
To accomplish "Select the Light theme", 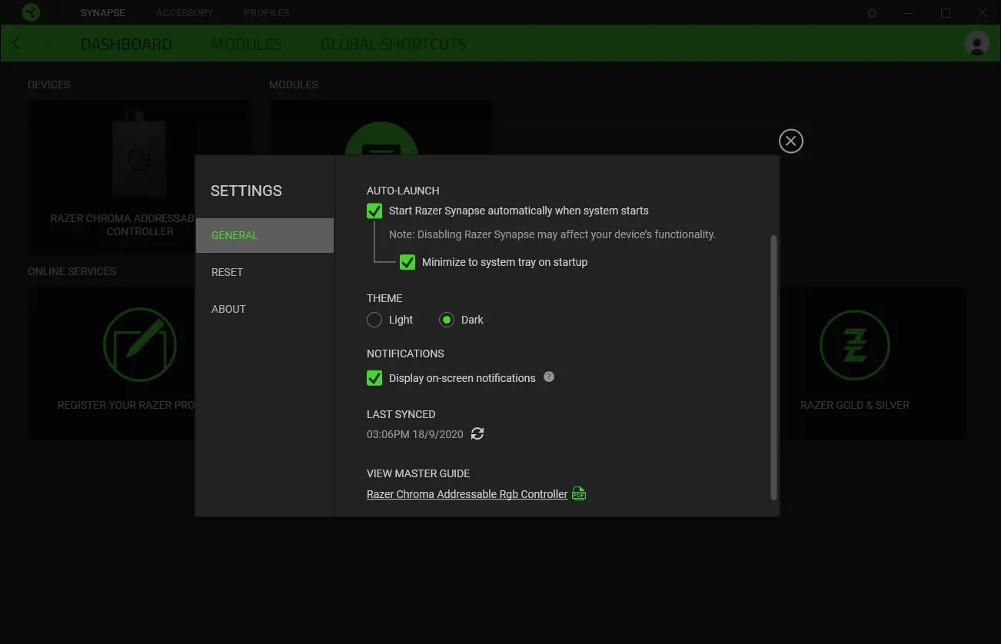I will (x=374, y=320).
